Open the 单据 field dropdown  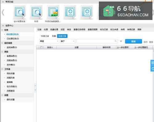pyautogui.click(x=49, y=41)
